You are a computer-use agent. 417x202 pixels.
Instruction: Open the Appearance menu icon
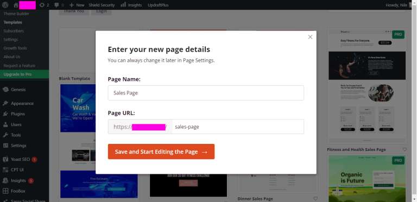pyautogui.click(x=5, y=103)
